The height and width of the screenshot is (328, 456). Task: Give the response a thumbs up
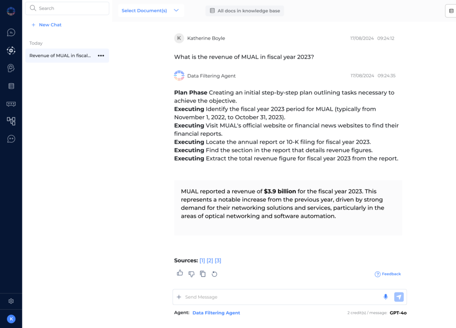[x=180, y=273]
